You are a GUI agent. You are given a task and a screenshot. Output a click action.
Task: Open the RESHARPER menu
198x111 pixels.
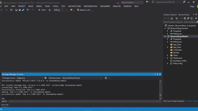pyautogui.click(x=105, y=6)
